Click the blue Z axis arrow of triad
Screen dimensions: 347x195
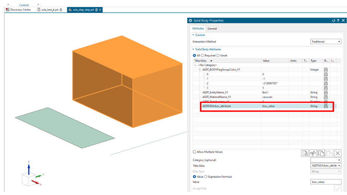(29, 169)
